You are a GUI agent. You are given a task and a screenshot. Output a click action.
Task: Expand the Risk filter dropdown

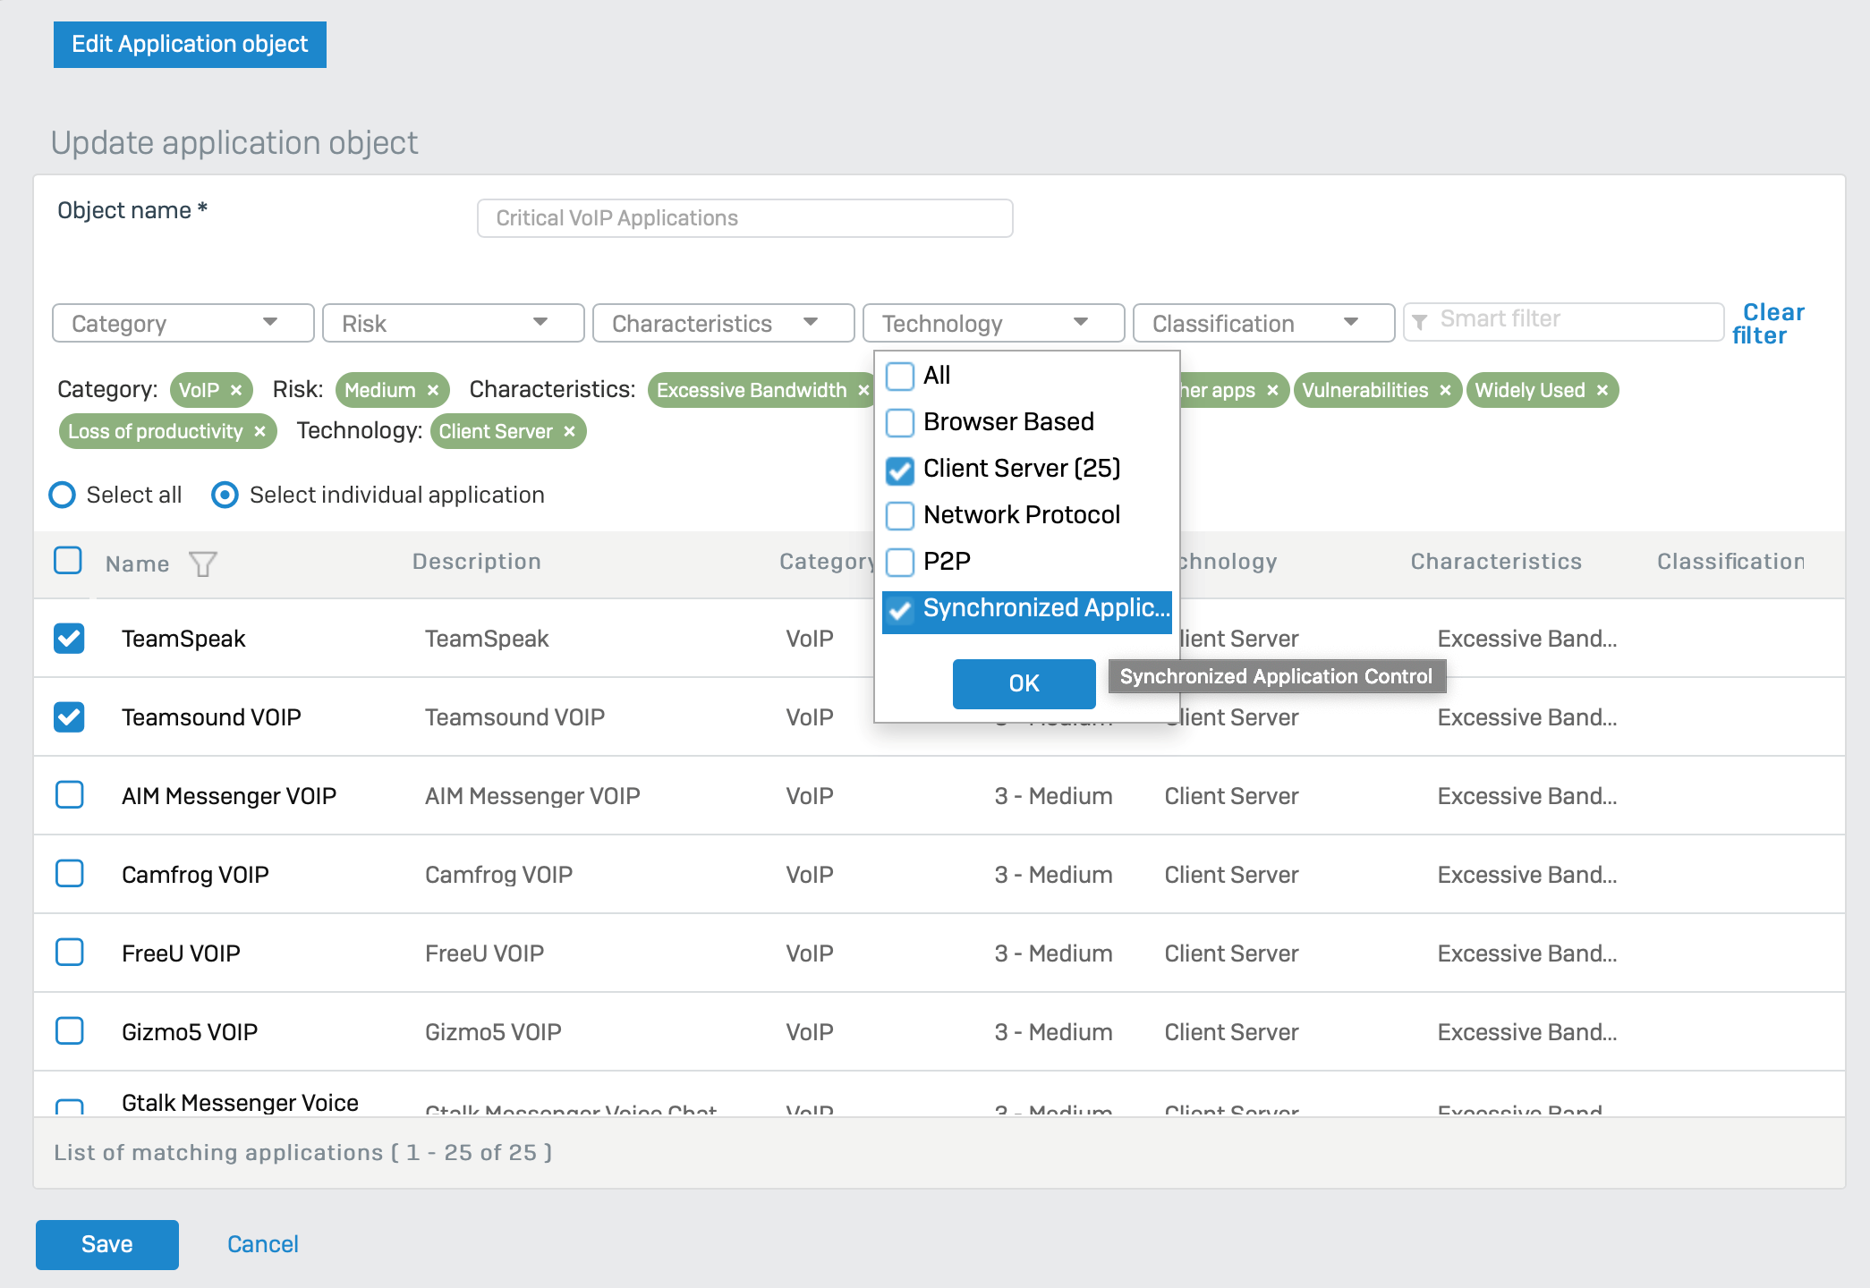pyautogui.click(x=453, y=323)
